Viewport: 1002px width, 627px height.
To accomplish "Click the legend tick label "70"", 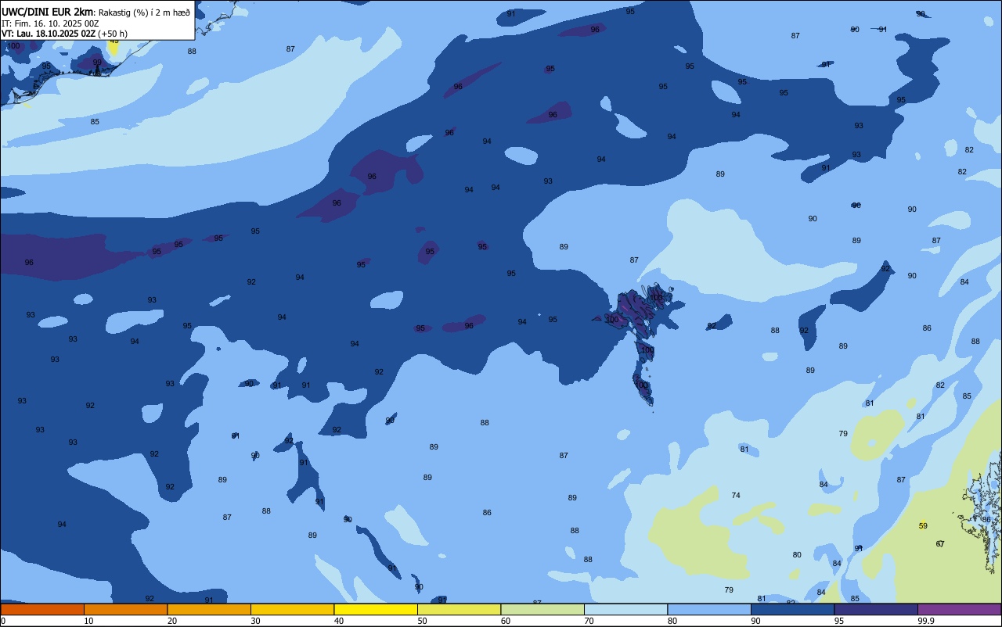I will pyautogui.click(x=589, y=621).
